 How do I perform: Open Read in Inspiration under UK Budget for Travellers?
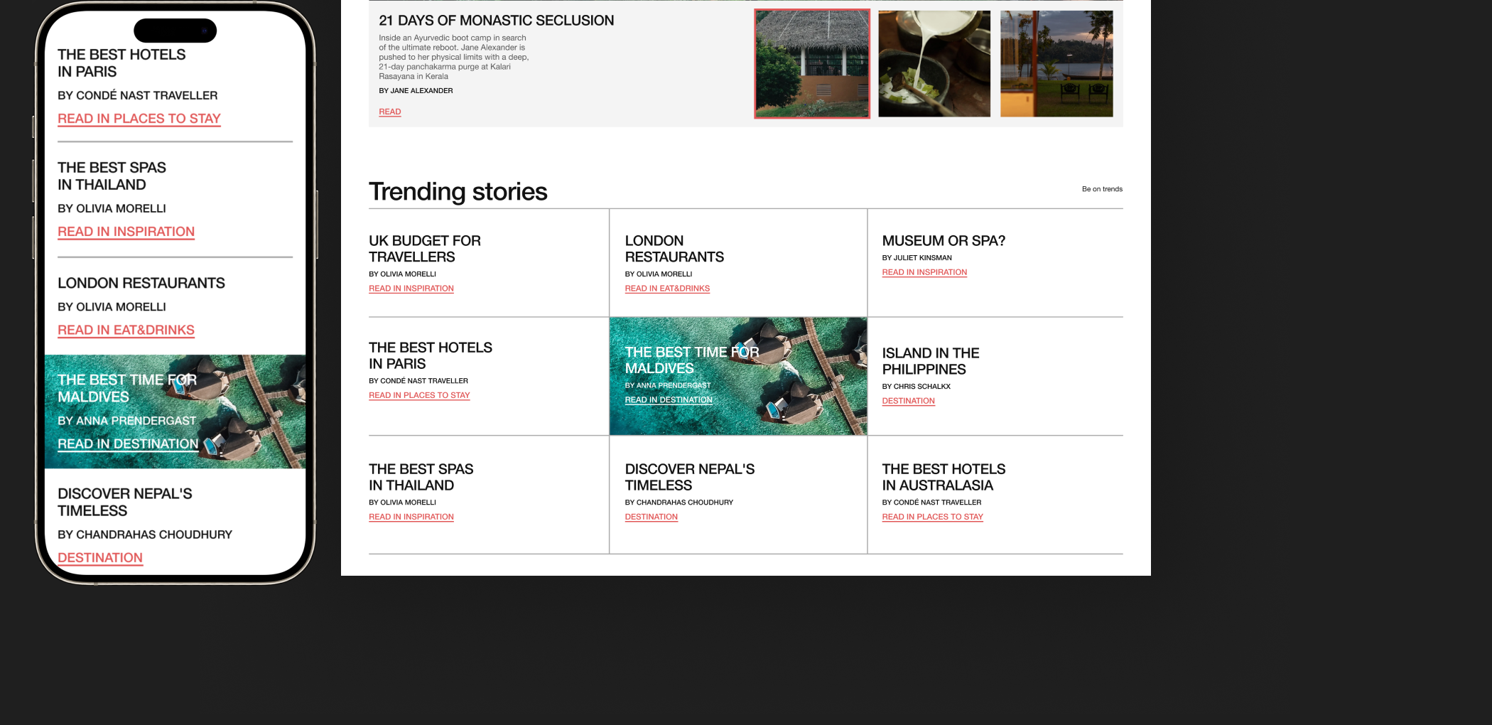tap(411, 289)
